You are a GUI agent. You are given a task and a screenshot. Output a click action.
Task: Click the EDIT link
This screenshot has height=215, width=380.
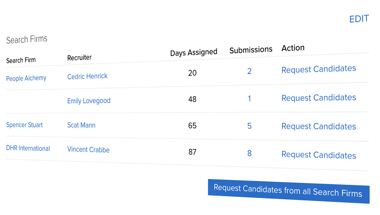[x=359, y=19]
